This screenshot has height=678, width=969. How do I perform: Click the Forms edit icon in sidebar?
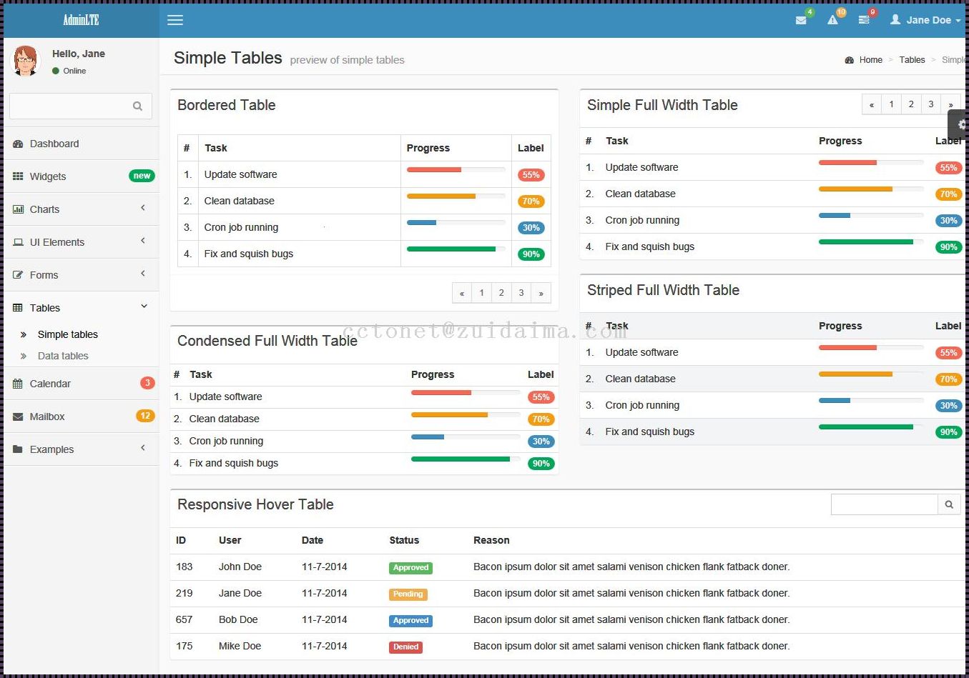pyautogui.click(x=18, y=275)
